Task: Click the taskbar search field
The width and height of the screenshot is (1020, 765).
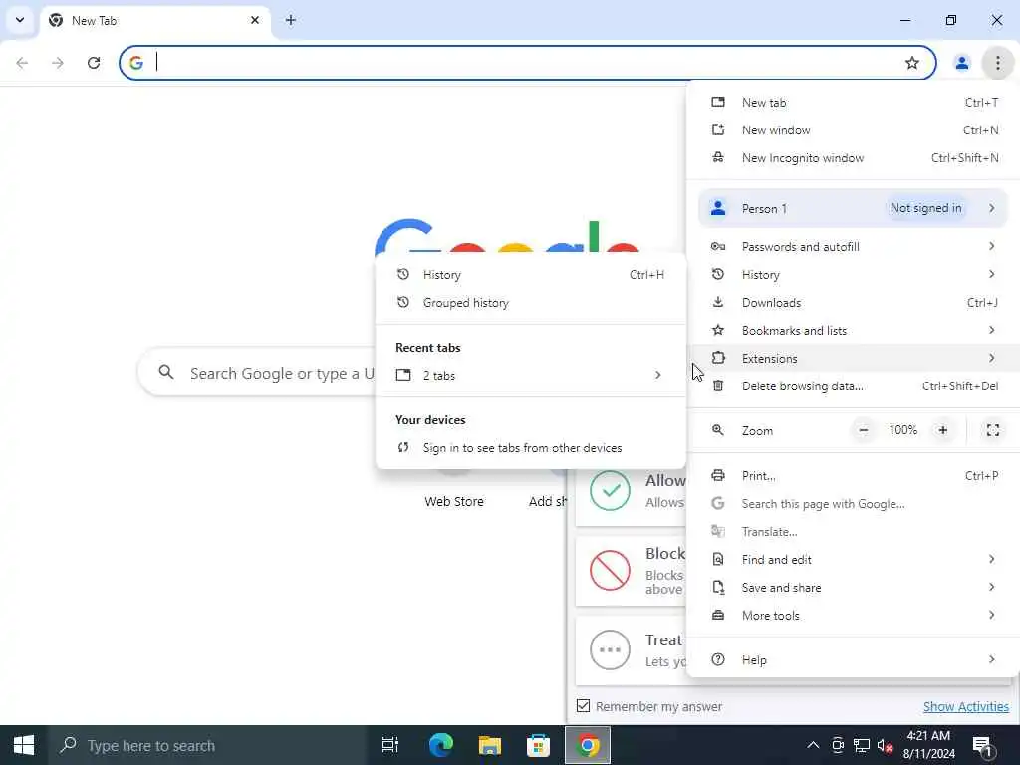Action: point(207,745)
